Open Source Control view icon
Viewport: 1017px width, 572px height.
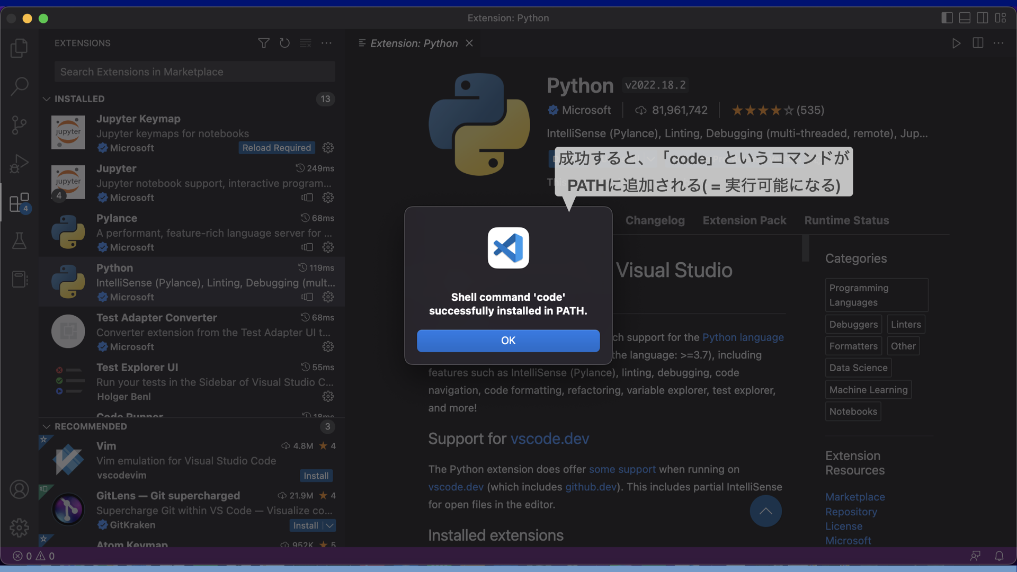click(x=19, y=125)
